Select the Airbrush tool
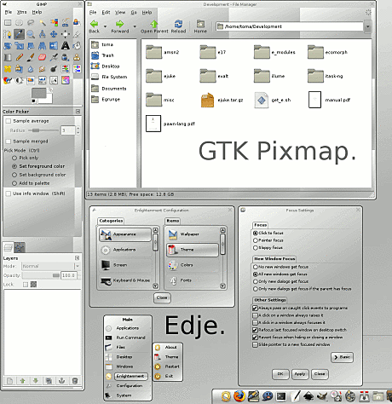 coord(54,57)
